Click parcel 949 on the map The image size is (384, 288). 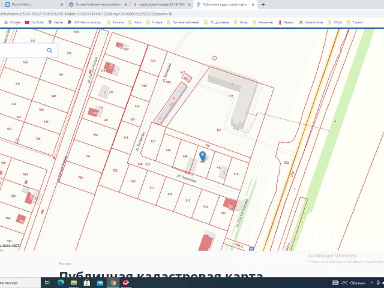pyautogui.click(x=185, y=157)
